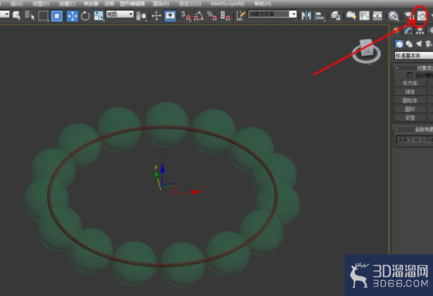This screenshot has width=433, height=296.
Task: Switch to the Modify command panel tab
Action: click(408, 31)
